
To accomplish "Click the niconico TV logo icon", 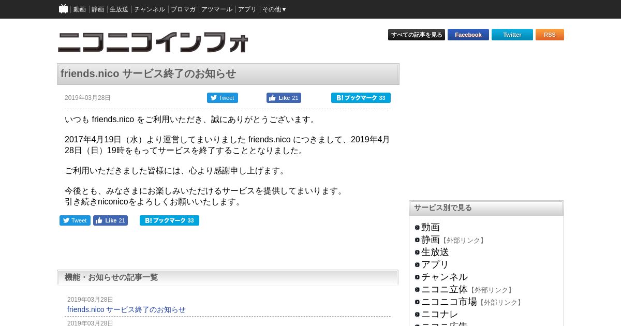I will click(64, 9).
